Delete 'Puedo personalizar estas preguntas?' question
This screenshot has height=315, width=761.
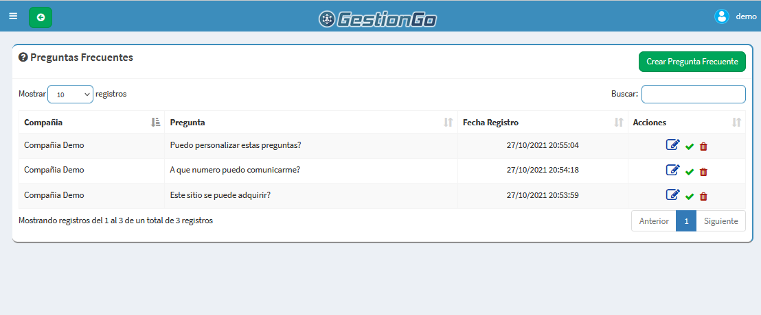point(703,147)
